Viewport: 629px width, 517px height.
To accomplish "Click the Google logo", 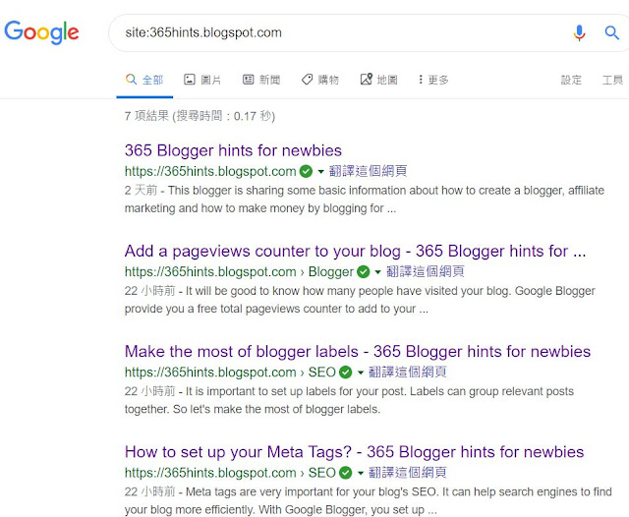I will [41, 32].
